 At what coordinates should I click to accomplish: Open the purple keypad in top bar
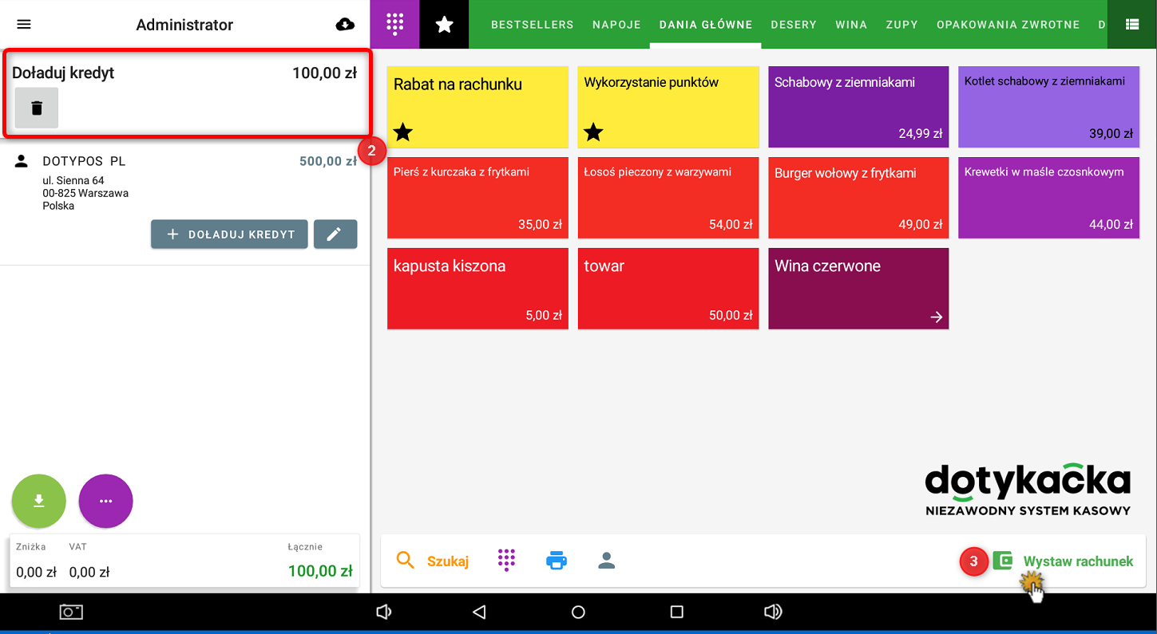click(x=394, y=24)
